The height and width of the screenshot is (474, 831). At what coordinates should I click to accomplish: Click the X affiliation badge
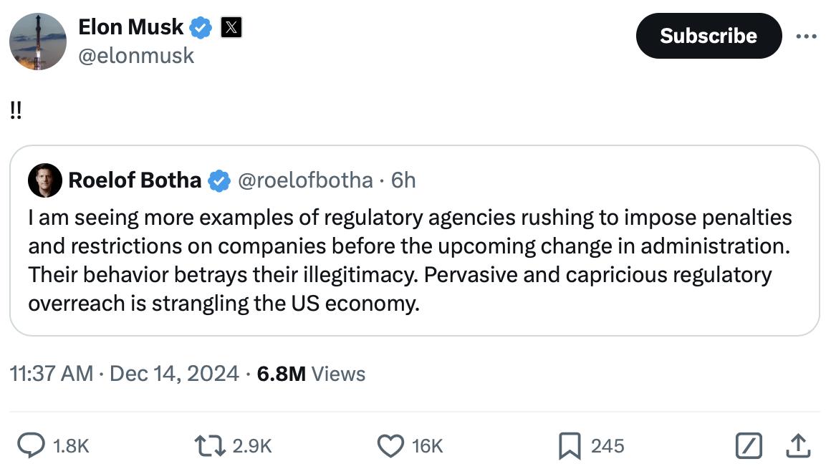pos(230,28)
